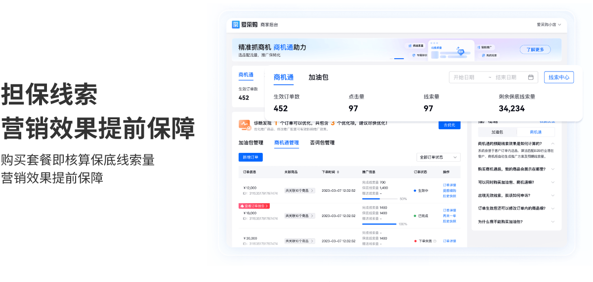
Task: Click the ¥30,000 order amount
Action: [250, 238]
